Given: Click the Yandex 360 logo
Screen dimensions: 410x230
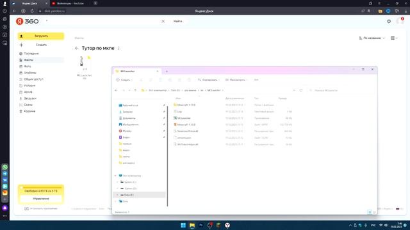Looking at the screenshot, I should 27,21.
